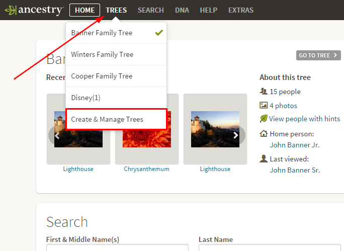The image size is (344, 251).
Task: Click the person icon for Last viewed
Action: (264, 159)
